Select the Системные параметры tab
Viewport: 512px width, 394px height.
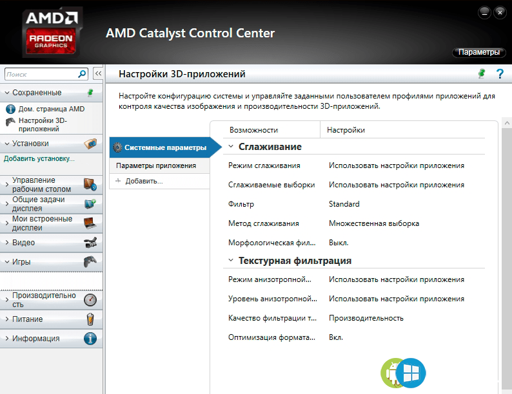coord(165,147)
